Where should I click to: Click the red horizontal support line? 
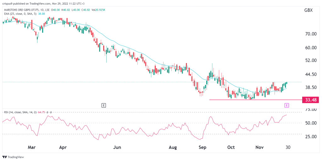point(255,100)
